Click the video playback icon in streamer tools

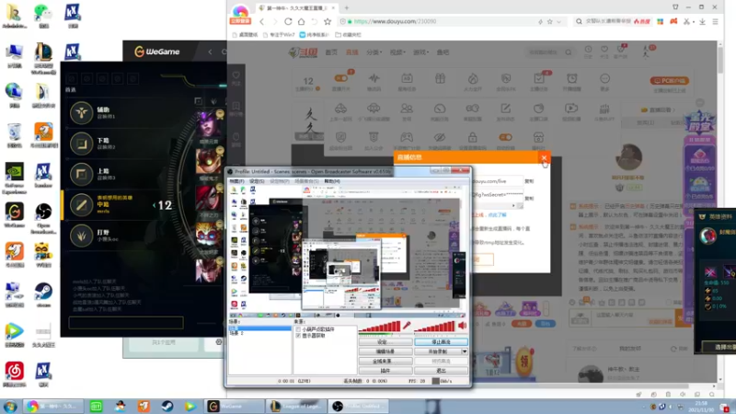click(571, 109)
